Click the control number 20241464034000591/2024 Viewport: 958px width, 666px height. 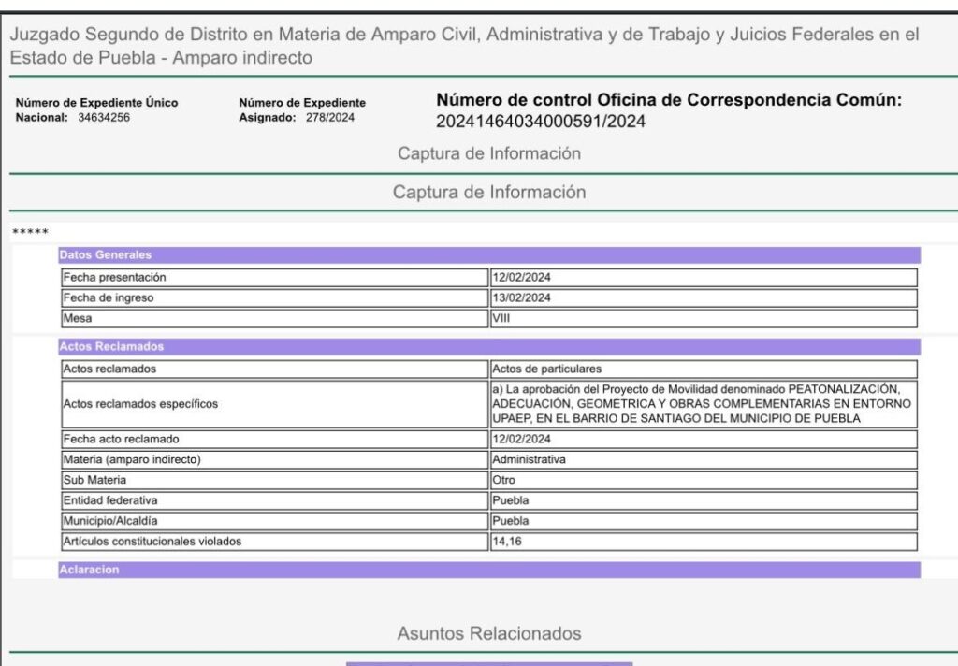click(541, 122)
